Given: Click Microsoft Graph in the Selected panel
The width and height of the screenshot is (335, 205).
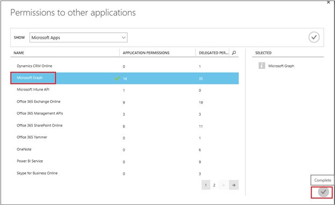Looking at the screenshot, I should [281, 66].
